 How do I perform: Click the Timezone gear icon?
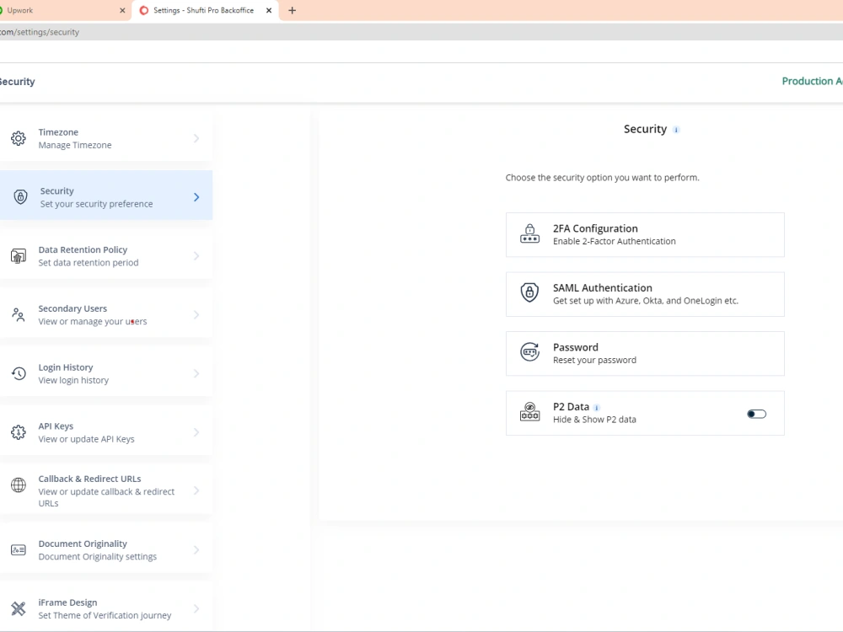click(19, 138)
